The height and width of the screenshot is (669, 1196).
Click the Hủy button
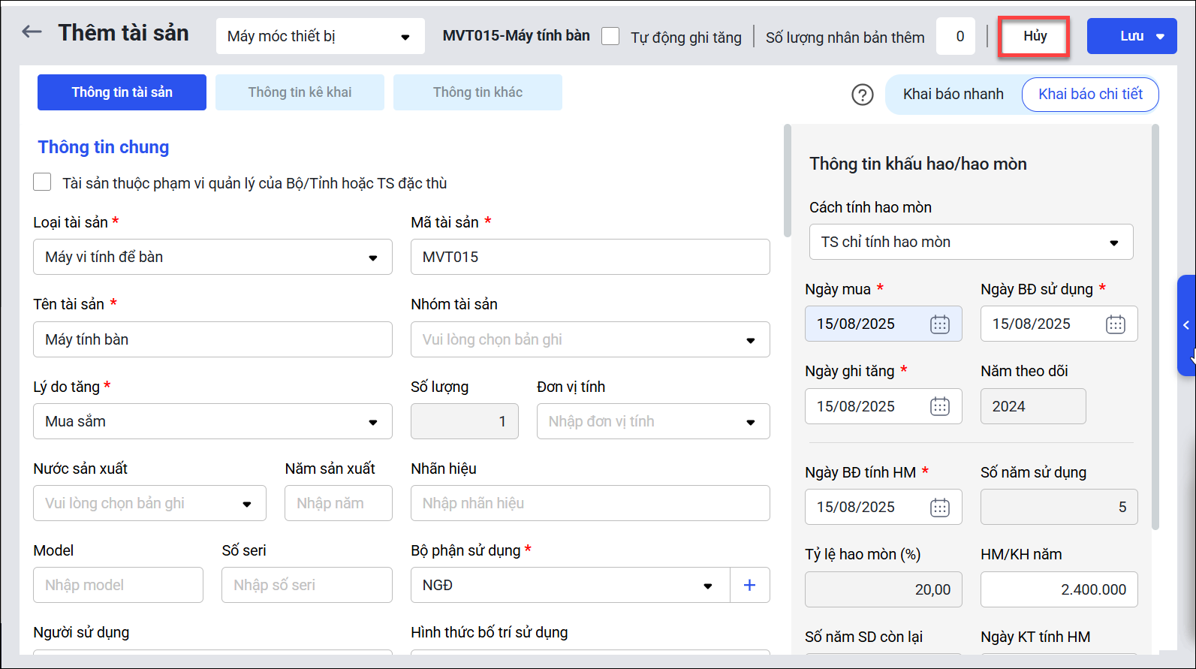click(1035, 36)
